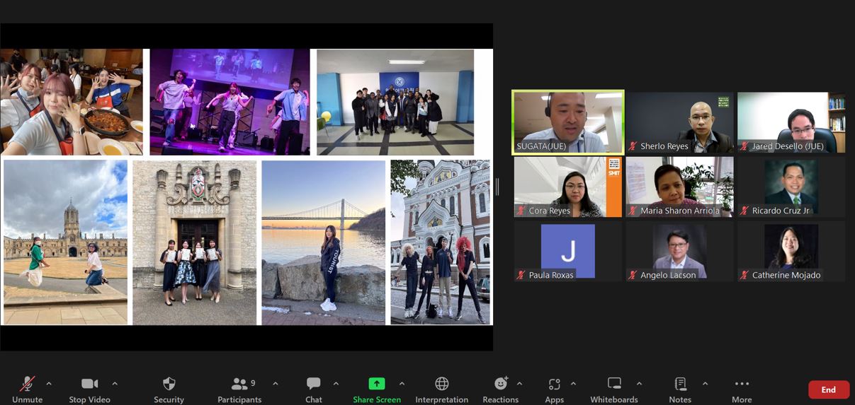
Task: Expand the Share Screen options arrow
Action: pos(402,384)
